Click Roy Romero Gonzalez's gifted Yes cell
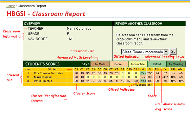Screen dimensions: 190x126 pos(143,73)
